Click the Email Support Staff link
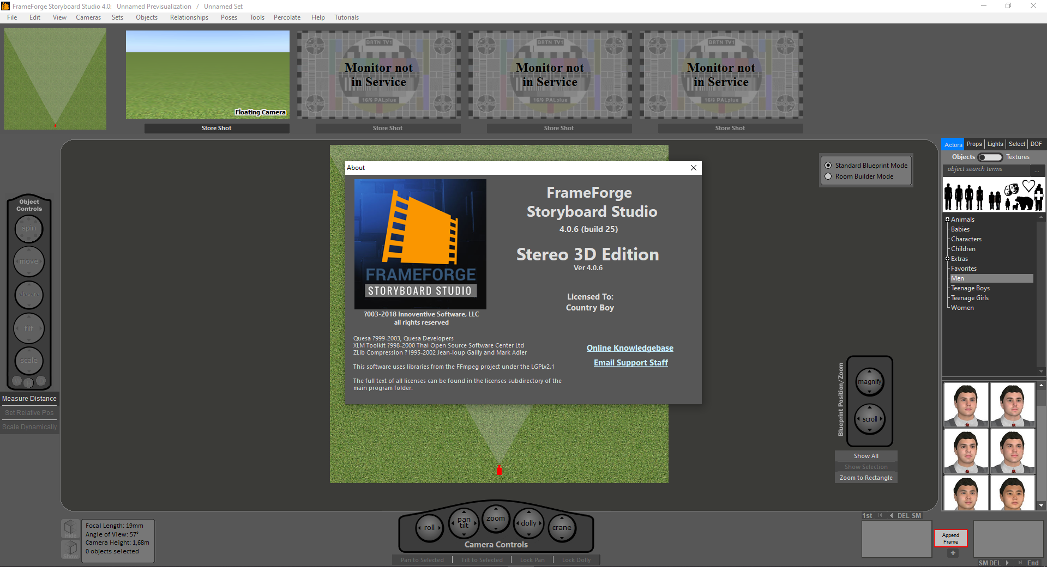Viewport: 1047px width, 567px height. pyautogui.click(x=631, y=363)
